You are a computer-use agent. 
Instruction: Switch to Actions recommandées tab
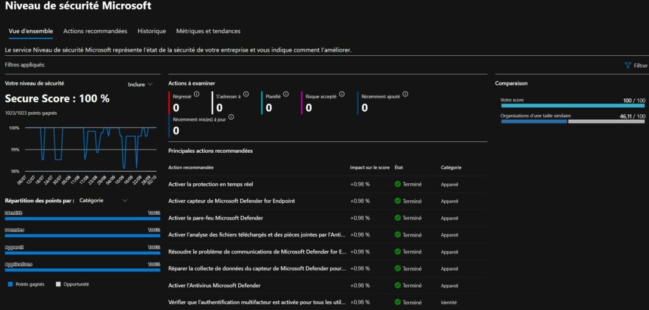coord(95,31)
